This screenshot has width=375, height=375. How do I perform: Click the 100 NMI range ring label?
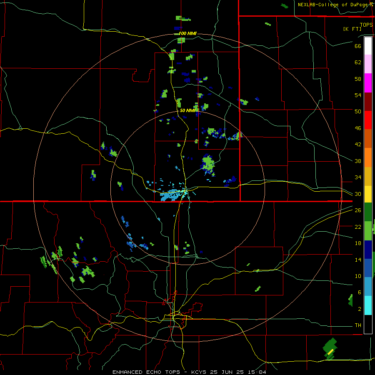click(x=187, y=33)
